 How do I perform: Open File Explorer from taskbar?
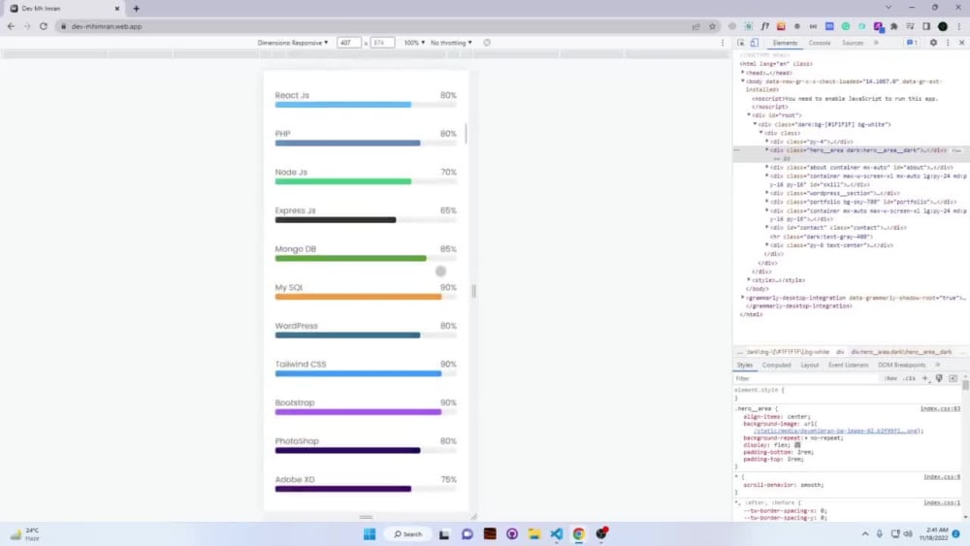point(534,534)
